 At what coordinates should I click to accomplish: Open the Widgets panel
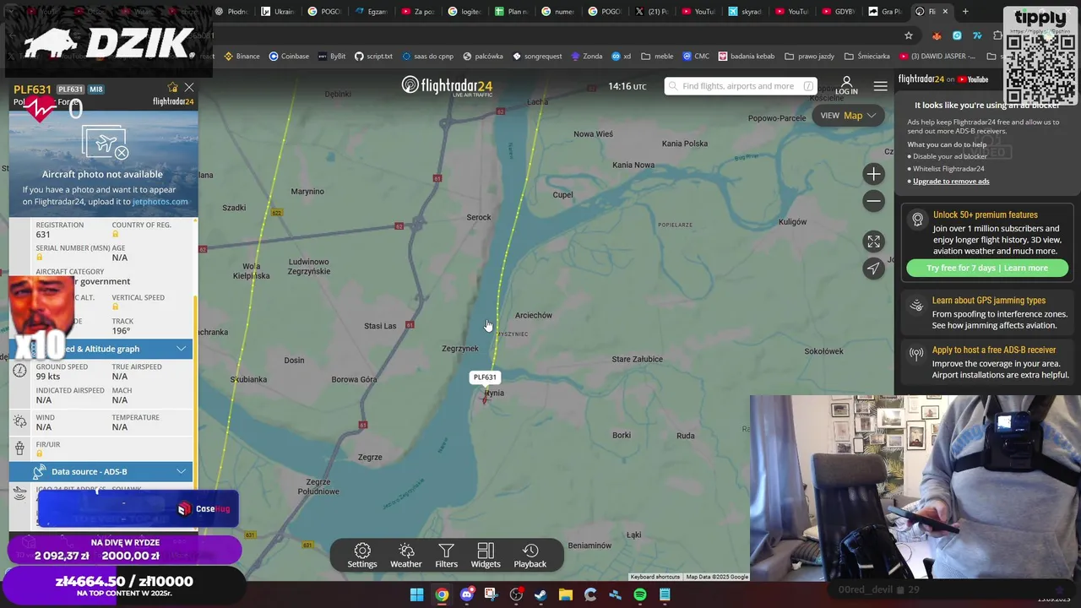pos(486,556)
